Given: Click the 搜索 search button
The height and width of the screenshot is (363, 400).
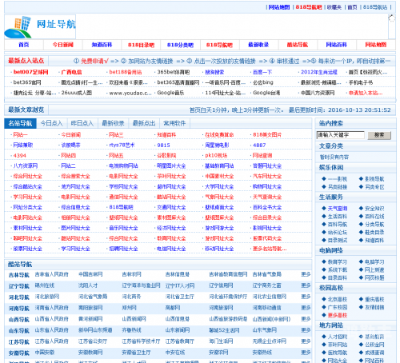Looking at the screenshot, I should point(379,135).
